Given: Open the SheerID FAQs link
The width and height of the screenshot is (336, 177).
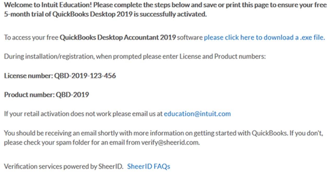Looking at the screenshot, I should pos(149,167).
